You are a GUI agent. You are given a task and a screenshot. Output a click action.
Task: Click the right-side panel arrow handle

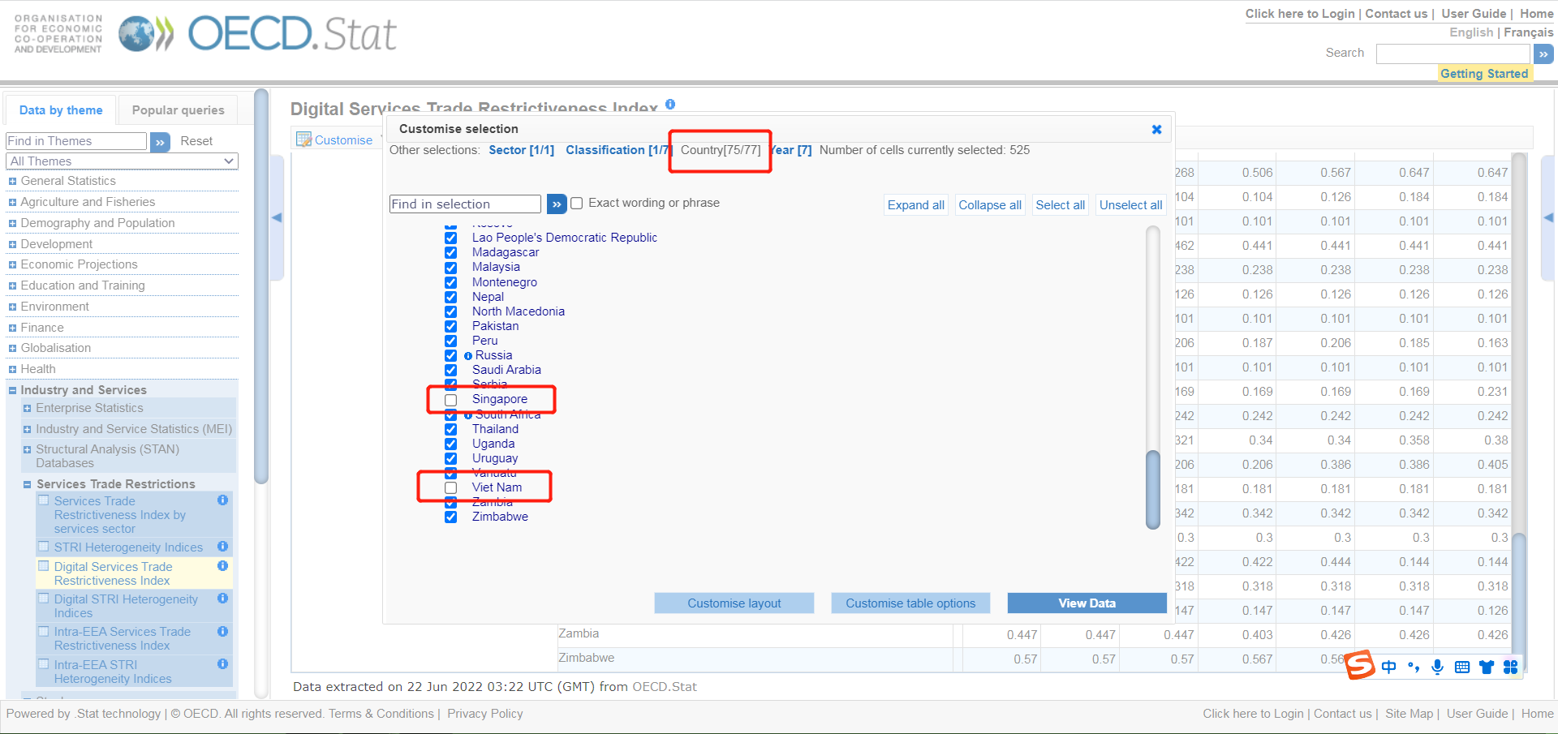point(1548,217)
